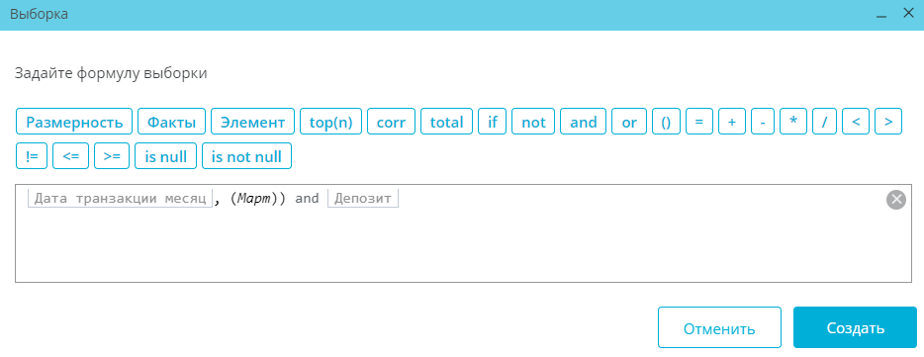Add the not operator

point(533,122)
